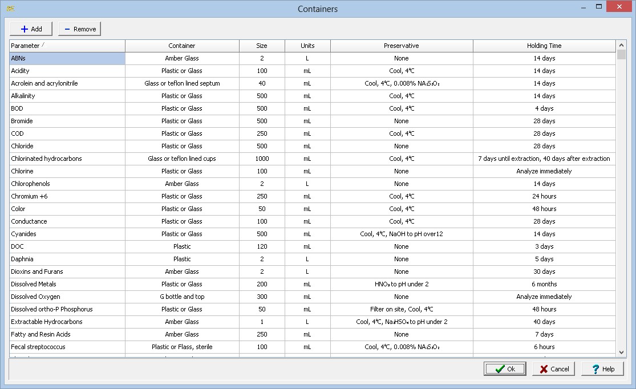The width and height of the screenshot is (636, 389).
Task: Click the Size column header
Action: [262, 46]
